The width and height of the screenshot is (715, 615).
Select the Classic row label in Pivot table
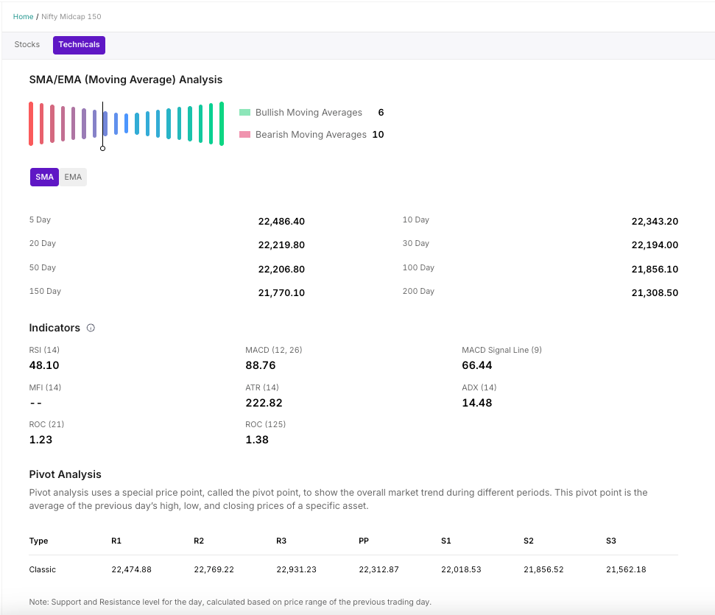(x=43, y=569)
